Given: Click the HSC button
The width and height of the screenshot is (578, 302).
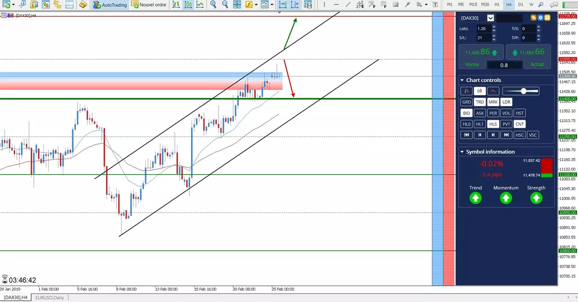Looking at the screenshot, I should click(x=520, y=135).
